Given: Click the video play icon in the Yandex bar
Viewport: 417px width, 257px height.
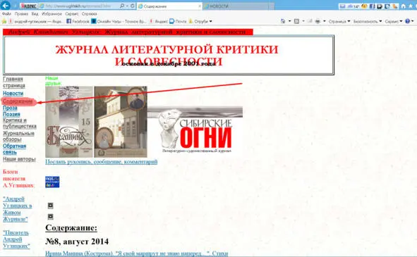Looking at the screenshot, I should (x=380, y=6).
